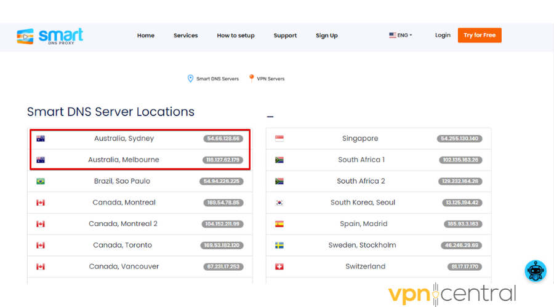
Task: Click the flag beside South Africa 2
Action: [279, 181]
